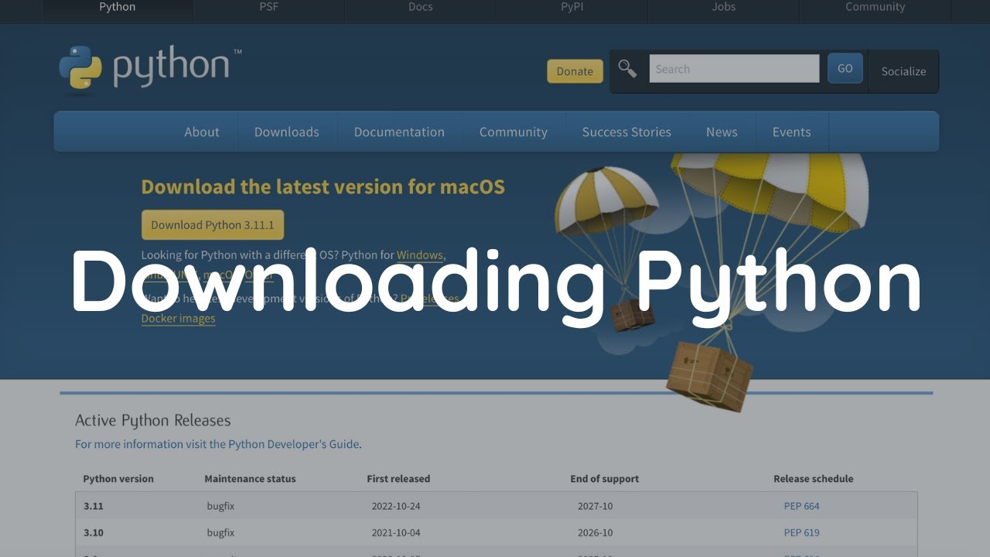
Task: Click the bugfix status in the 3.11 row
Action: click(x=220, y=506)
